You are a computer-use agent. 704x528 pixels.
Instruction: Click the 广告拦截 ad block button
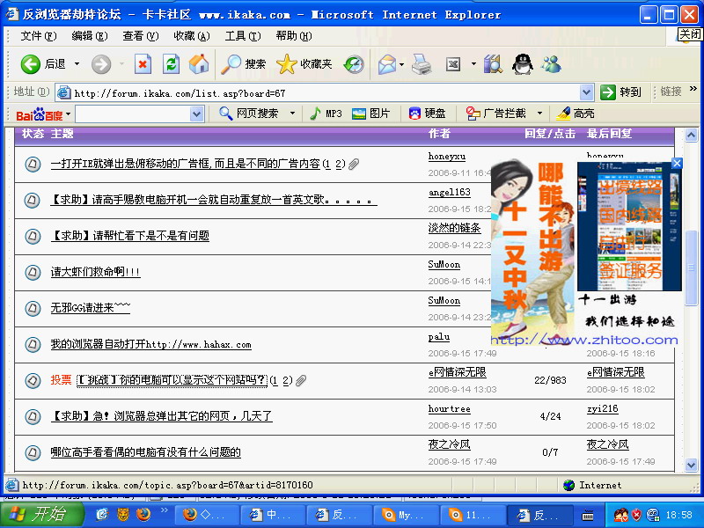tap(495, 114)
